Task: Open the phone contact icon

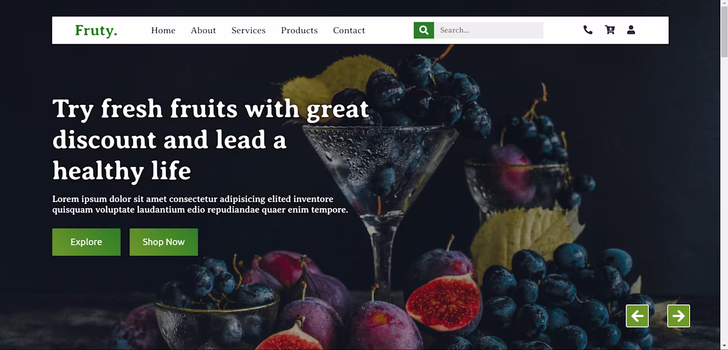Action: [588, 30]
